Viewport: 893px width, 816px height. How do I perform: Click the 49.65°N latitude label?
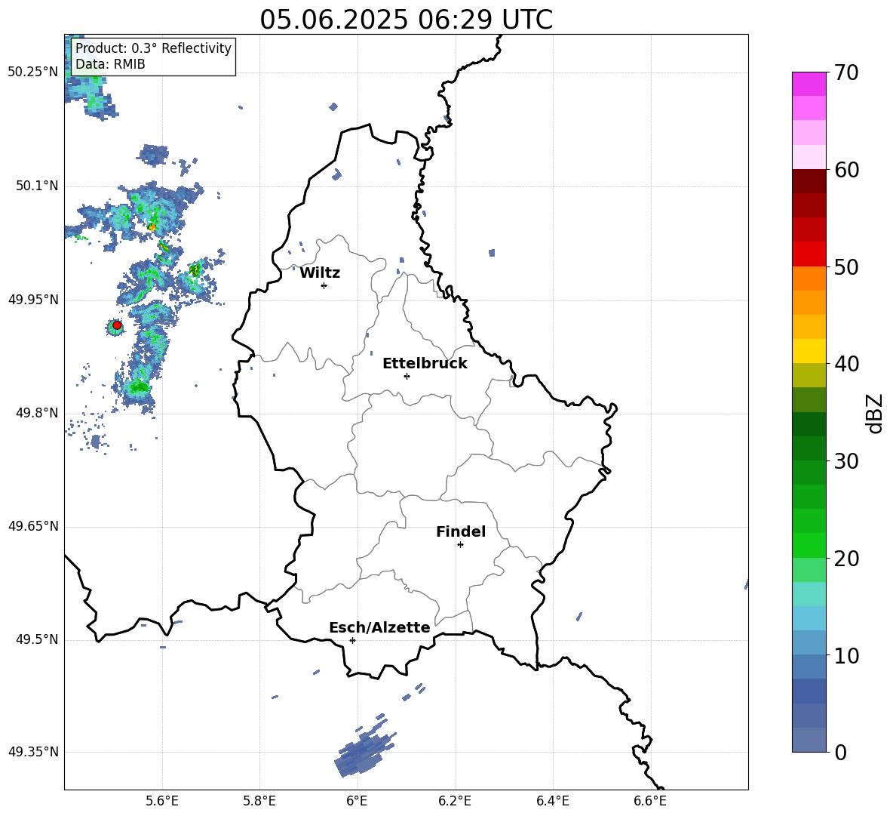click(x=33, y=526)
